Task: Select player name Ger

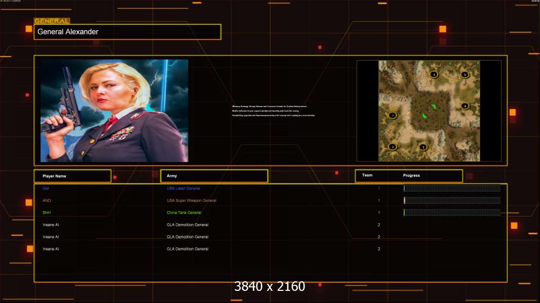Action: point(46,188)
